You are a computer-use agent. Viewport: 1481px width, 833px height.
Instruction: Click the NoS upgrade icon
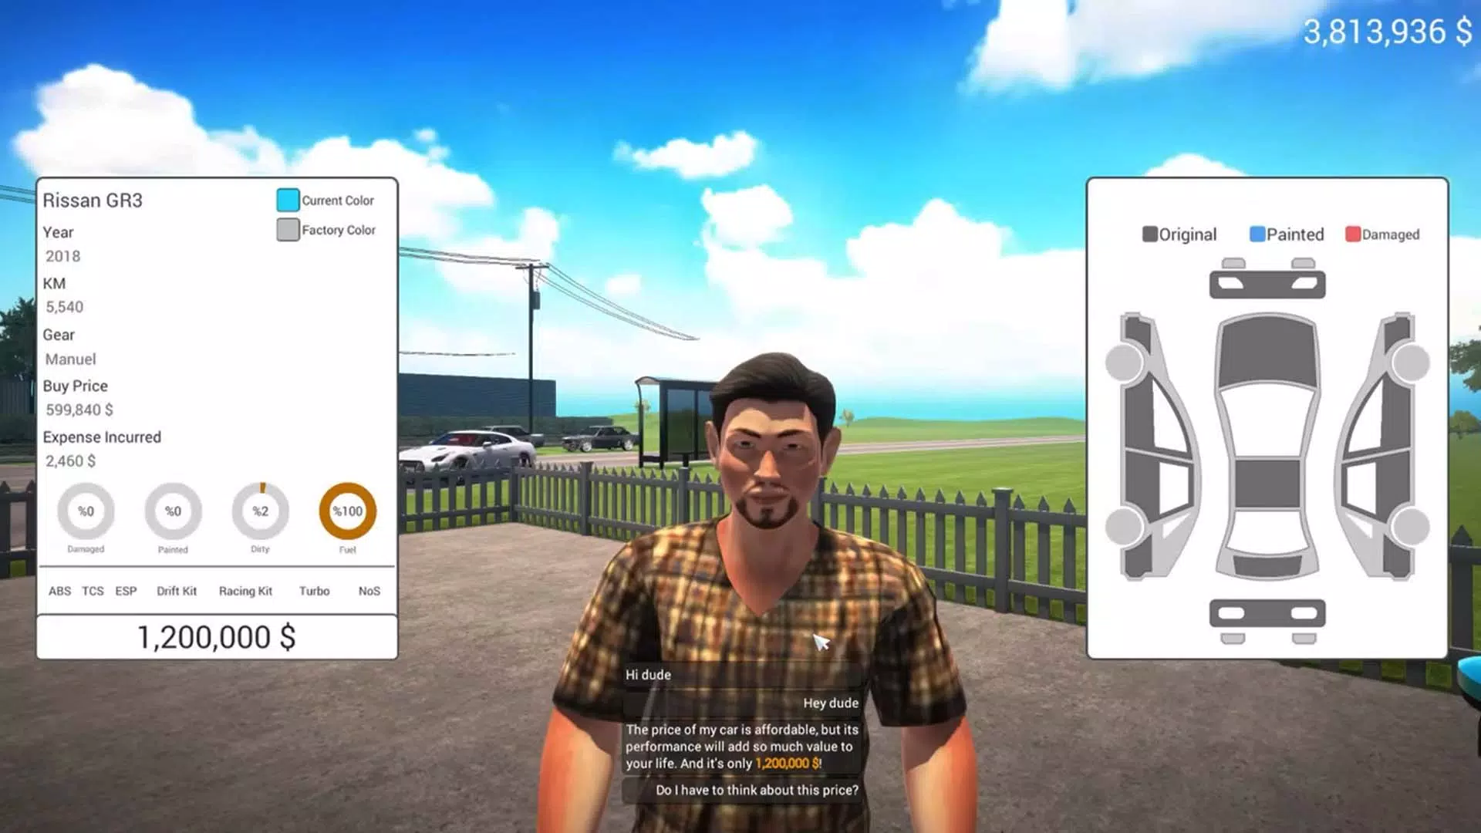[x=368, y=591]
